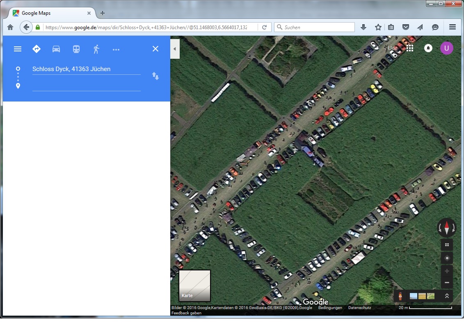
Task: Open a new browser tab
Action: coord(103,13)
